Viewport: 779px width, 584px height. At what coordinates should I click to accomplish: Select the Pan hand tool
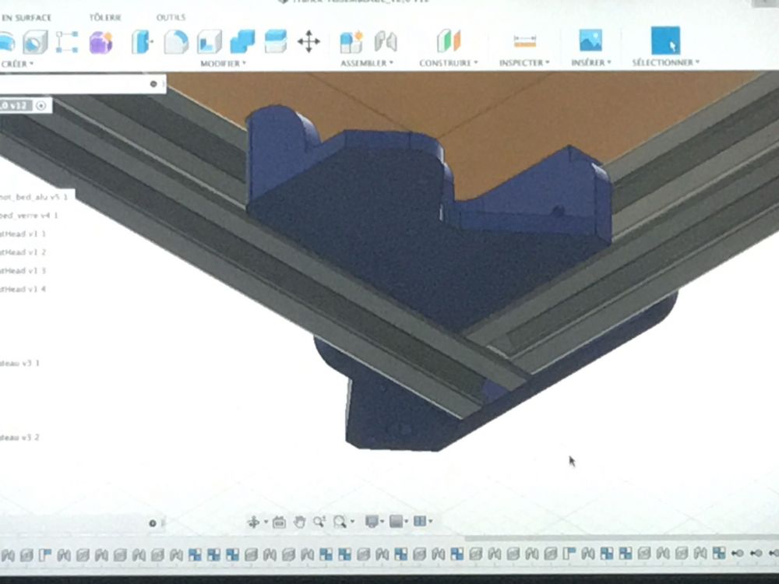pos(299,522)
